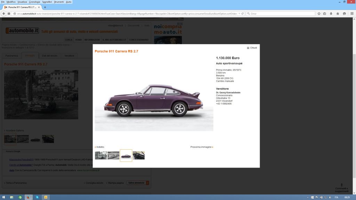Click the Salva annuncio button
The image size is (356, 200).
[x=138, y=183]
